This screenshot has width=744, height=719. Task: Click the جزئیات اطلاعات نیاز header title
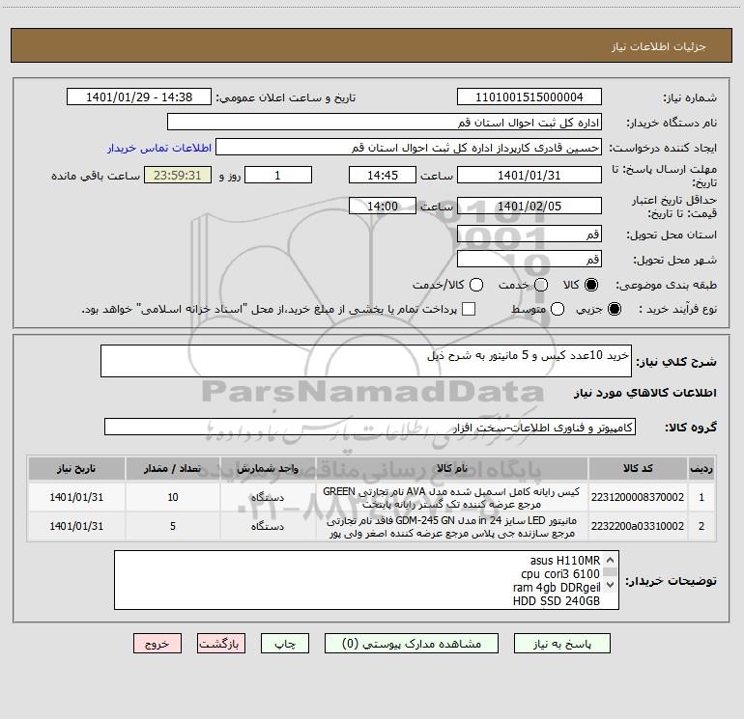(659, 46)
